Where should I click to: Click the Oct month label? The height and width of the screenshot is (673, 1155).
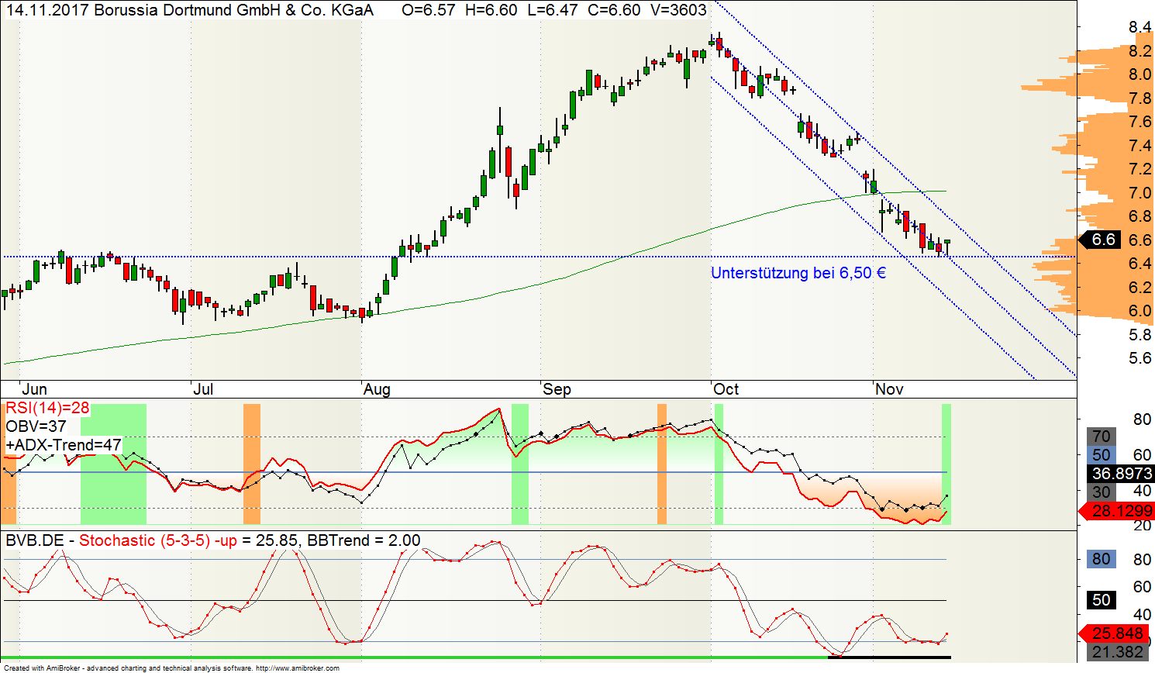pos(726,389)
